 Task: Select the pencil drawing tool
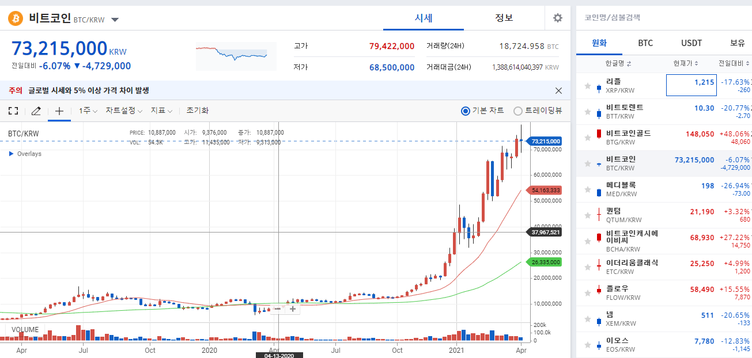click(x=36, y=111)
